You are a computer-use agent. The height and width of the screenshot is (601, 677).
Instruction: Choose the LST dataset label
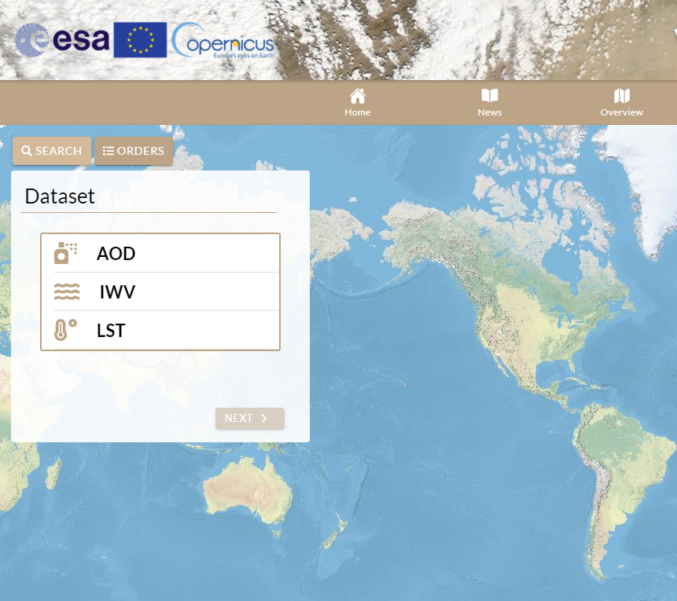coord(111,331)
